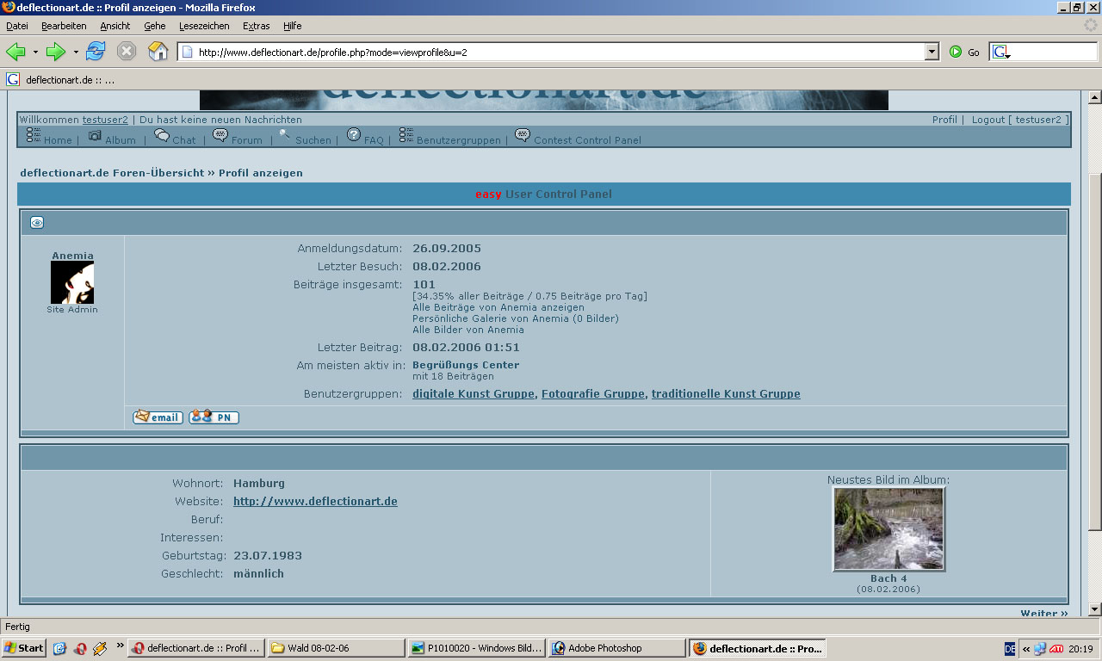
Task: Open the forum Album camera icon
Action: [95, 136]
